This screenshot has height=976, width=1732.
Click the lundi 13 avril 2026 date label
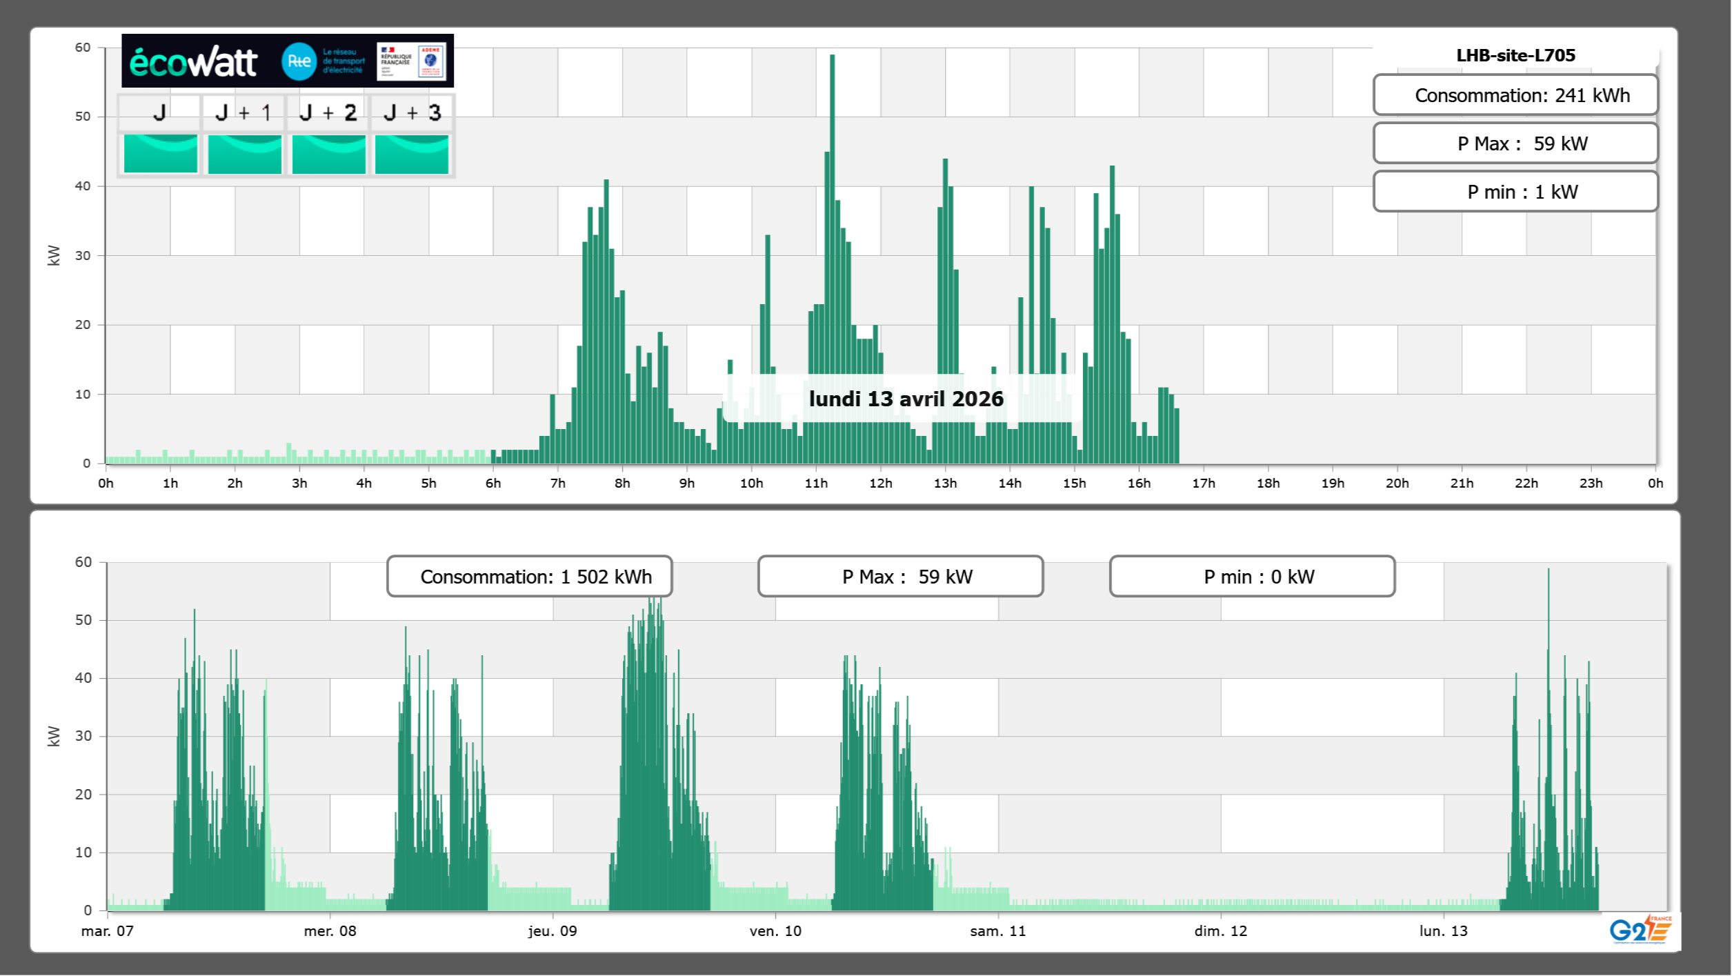pyautogui.click(x=906, y=399)
